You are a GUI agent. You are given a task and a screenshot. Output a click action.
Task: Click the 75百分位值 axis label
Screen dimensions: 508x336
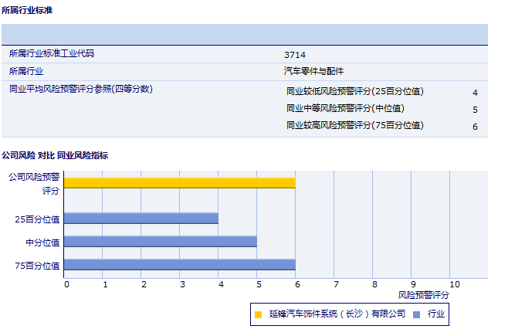tap(37, 266)
